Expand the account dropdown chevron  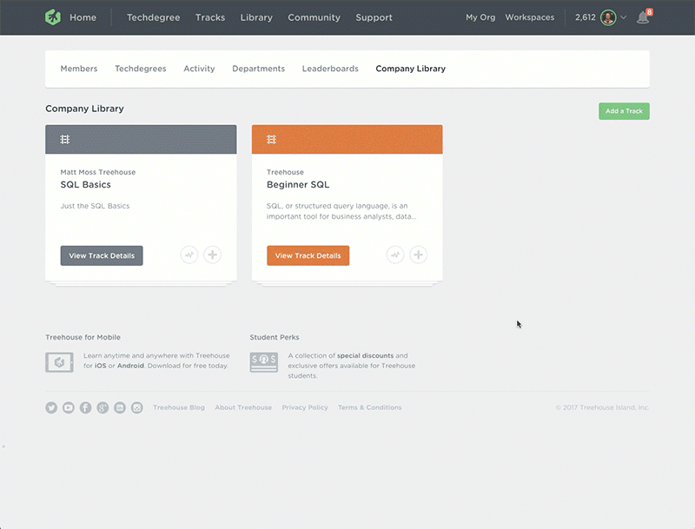point(623,17)
